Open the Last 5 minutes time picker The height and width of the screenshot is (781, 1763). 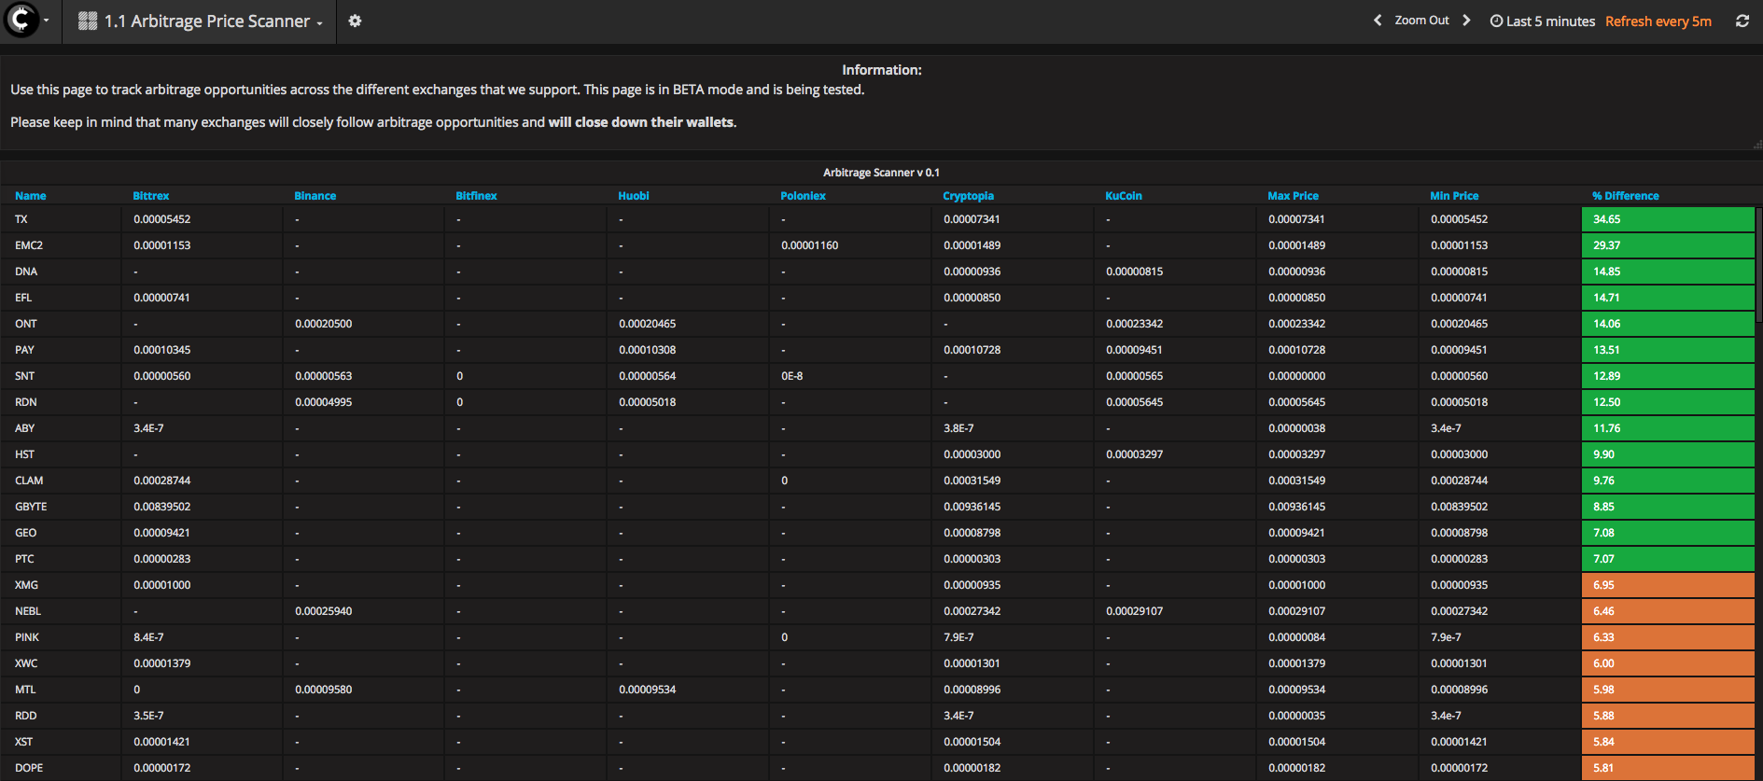(1543, 21)
